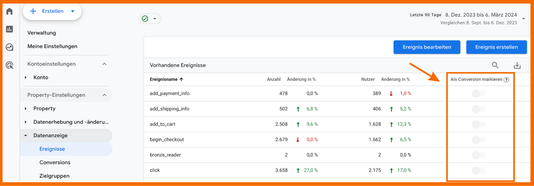Collapse the Kontoeinstellungen section
This screenshot has height=186, width=534.
coord(104,64)
